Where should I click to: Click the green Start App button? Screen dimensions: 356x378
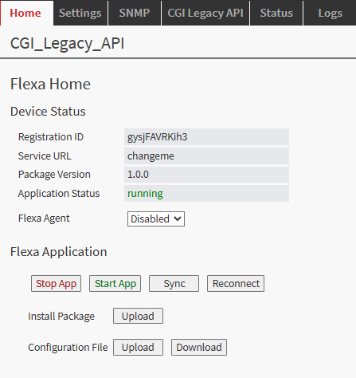tap(115, 284)
